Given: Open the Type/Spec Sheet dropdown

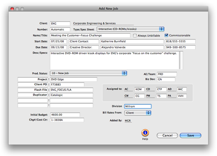Looking at the screenshot, I should [x=131, y=29].
